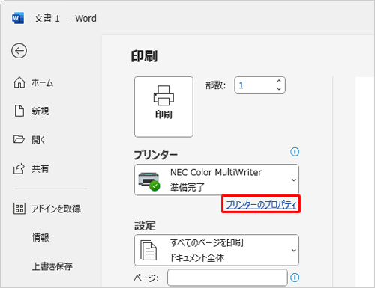
Task: Open the すべてのページを印刷 dropdown
Action: point(217,250)
